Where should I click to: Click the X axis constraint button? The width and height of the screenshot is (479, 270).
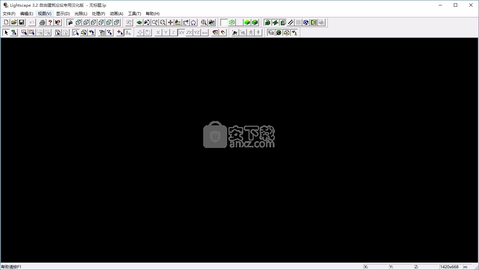point(158,33)
